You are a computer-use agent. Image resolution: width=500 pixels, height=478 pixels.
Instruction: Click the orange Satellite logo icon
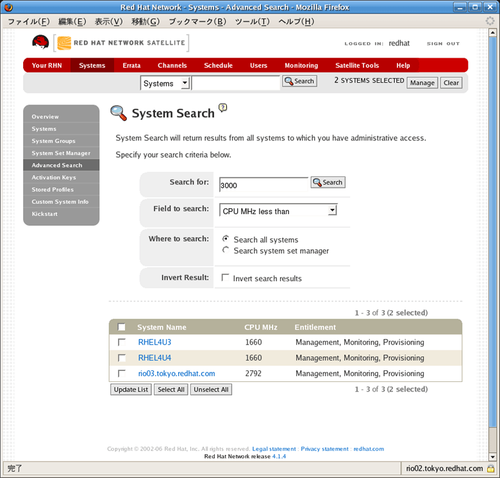pyautogui.click(x=64, y=43)
